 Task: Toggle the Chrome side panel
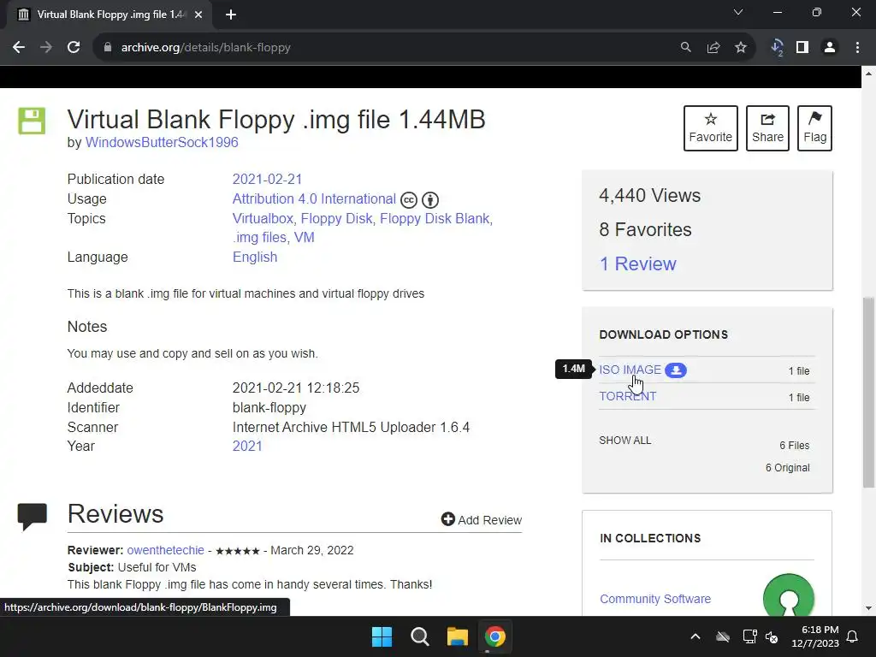pyautogui.click(x=802, y=48)
